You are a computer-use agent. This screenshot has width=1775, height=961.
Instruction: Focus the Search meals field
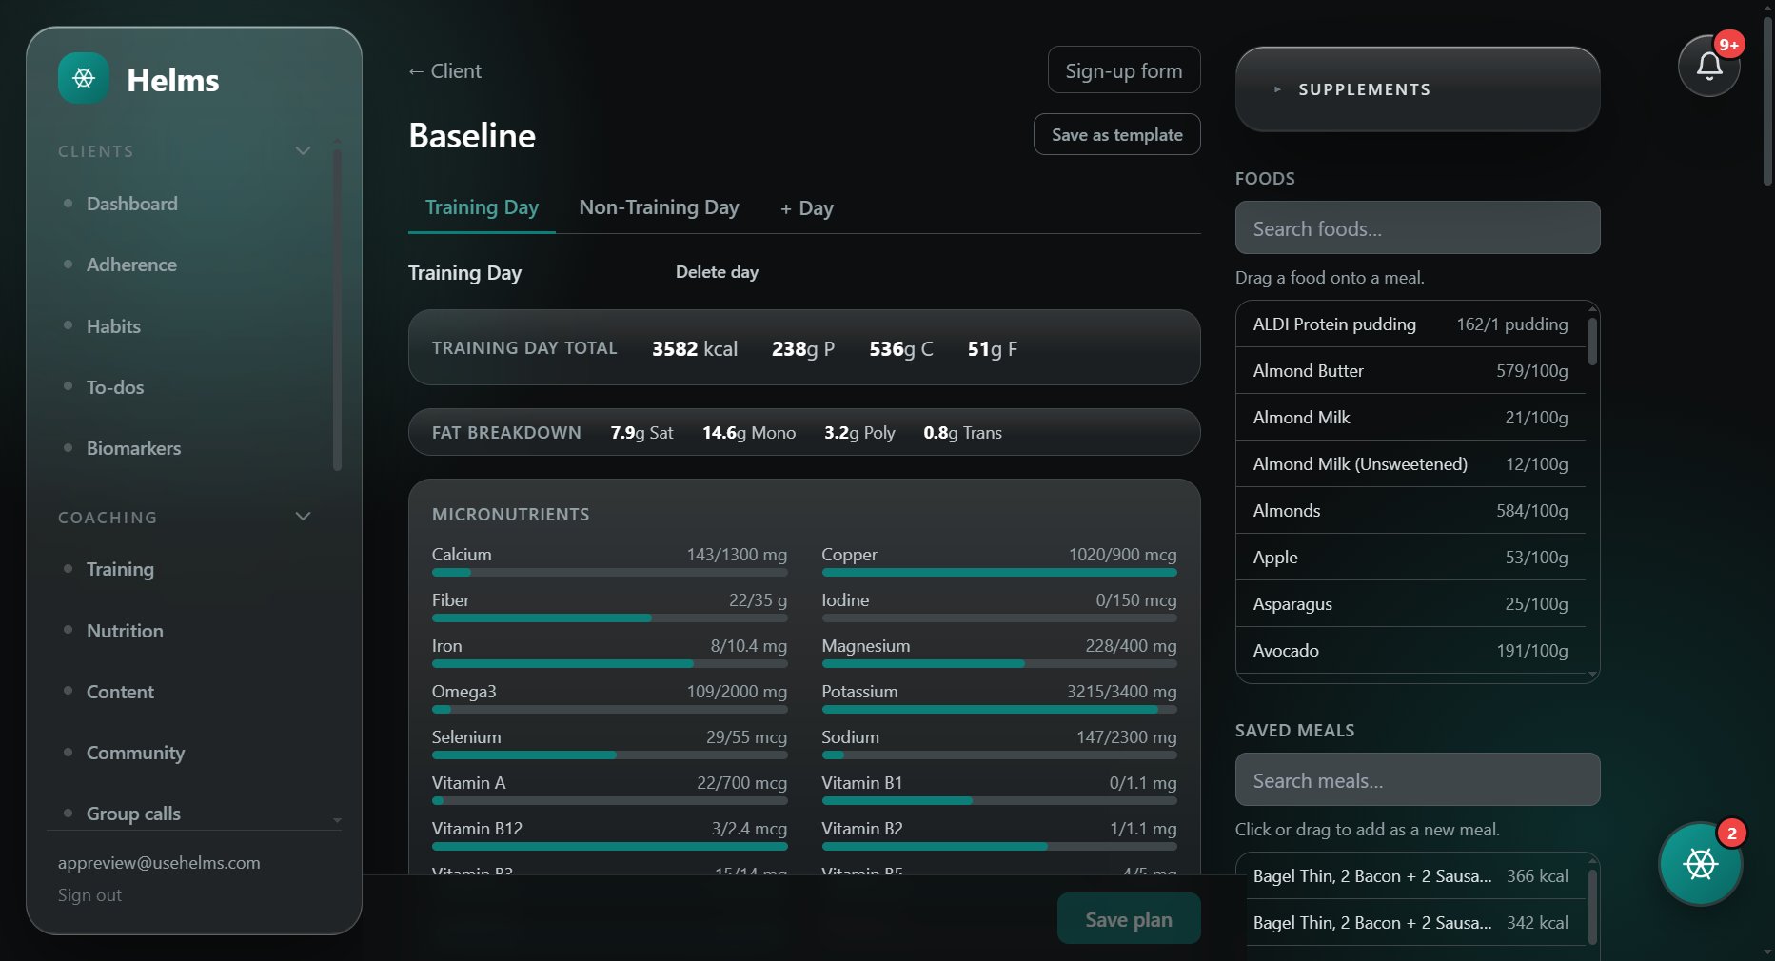(1417, 780)
